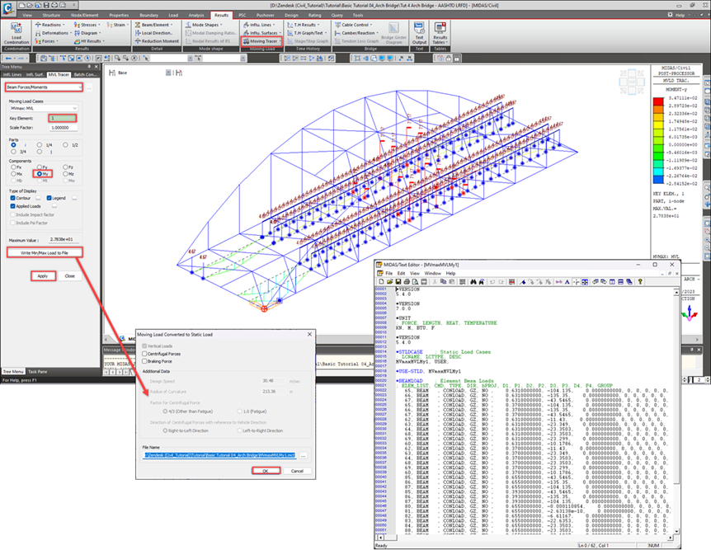The image size is (711, 550).
Task: Click the Reduction Moment ribbon icon
Action: [138, 41]
